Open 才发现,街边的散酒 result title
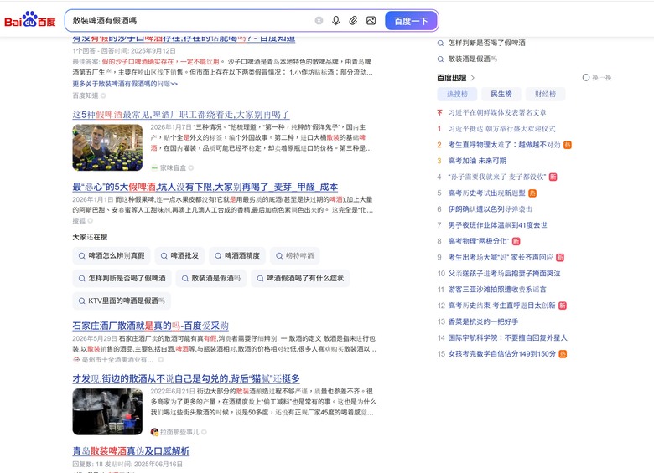654x473 pixels. (186, 378)
